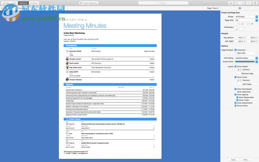Toggle Show Times checkbox

[237, 100]
